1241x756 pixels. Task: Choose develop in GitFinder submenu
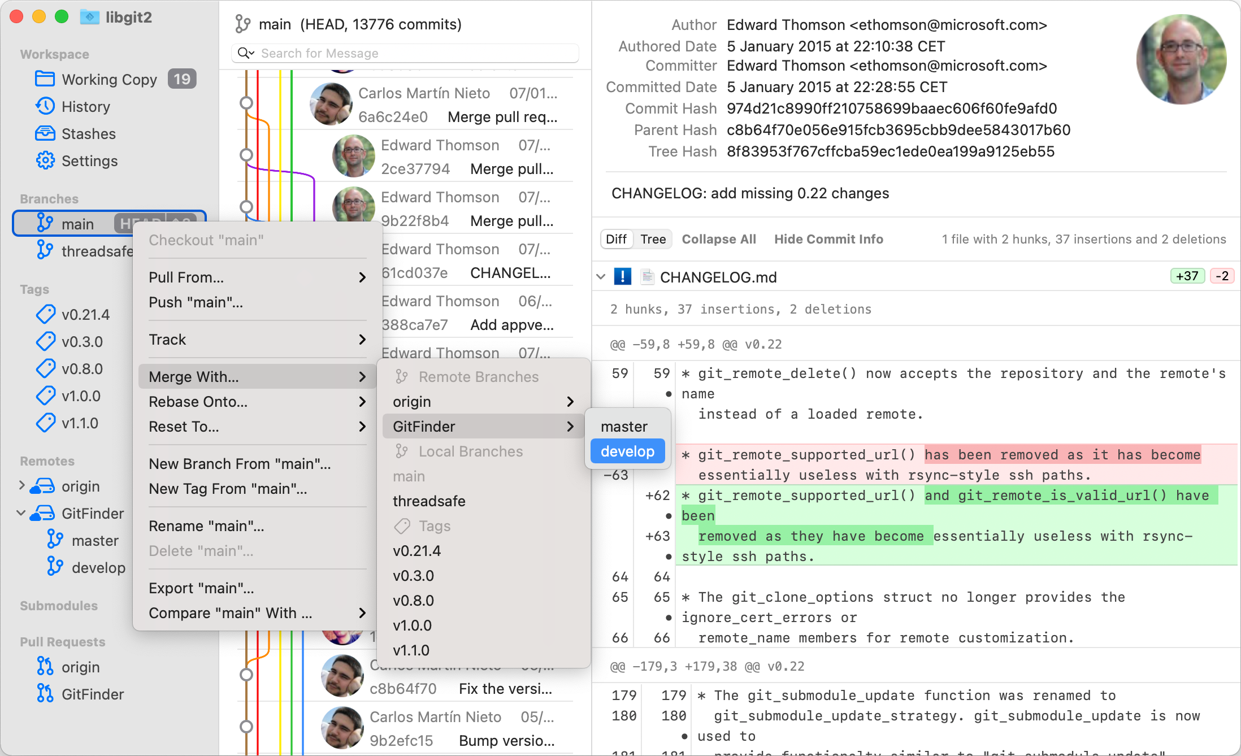pos(627,451)
